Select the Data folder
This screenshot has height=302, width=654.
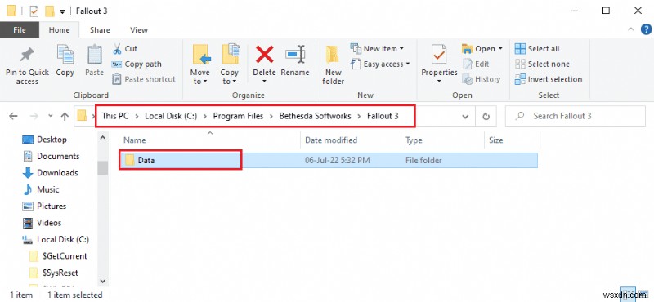click(x=329, y=160)
